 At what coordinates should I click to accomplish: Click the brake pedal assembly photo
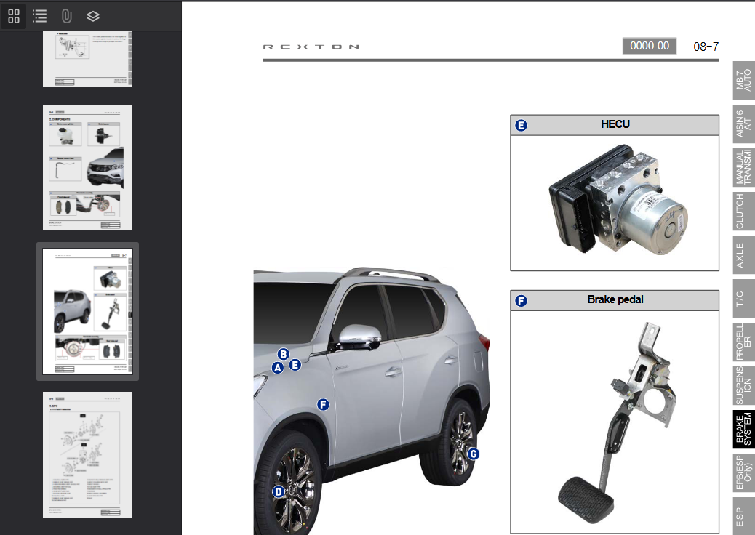[618, 422]
